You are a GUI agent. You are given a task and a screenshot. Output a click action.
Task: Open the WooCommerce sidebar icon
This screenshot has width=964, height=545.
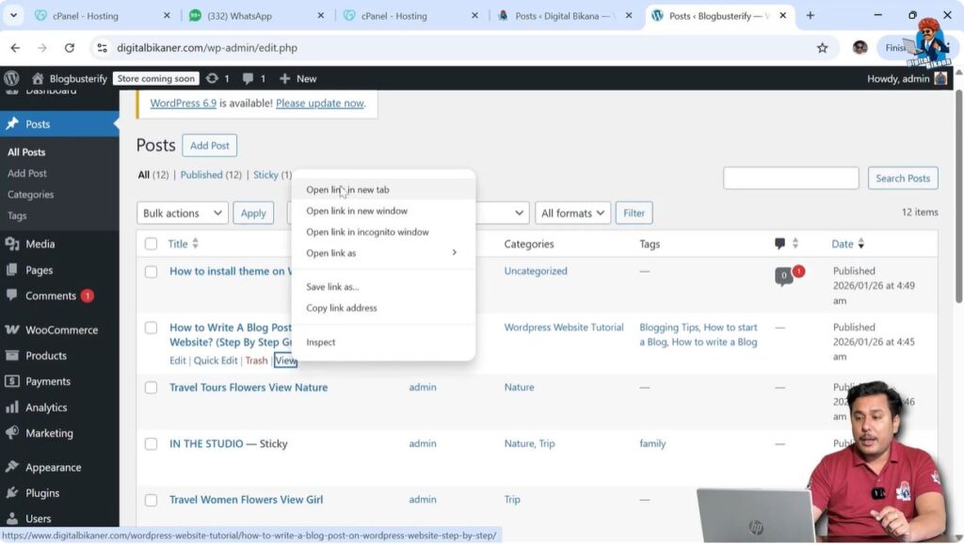(11, 329)
